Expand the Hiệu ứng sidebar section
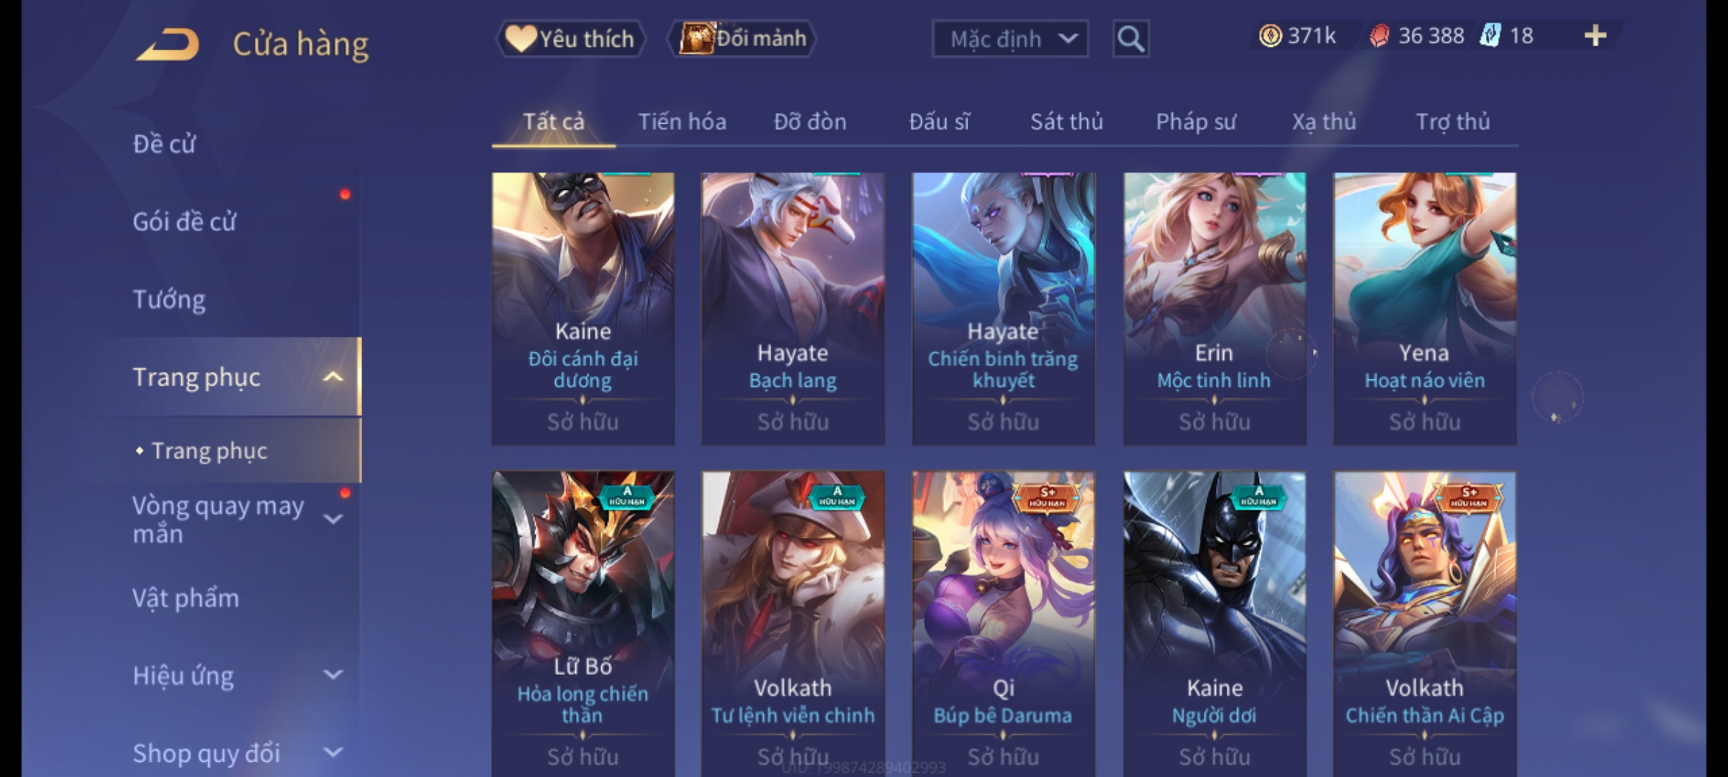Viewport: 1728px width, 777px height. coord(333,675)
